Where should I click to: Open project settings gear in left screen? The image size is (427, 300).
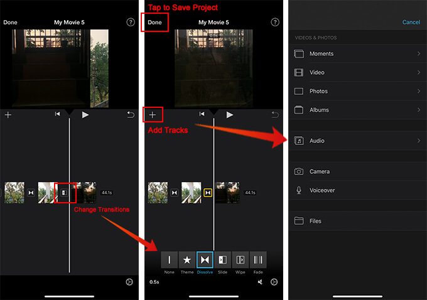click(129, 282)
